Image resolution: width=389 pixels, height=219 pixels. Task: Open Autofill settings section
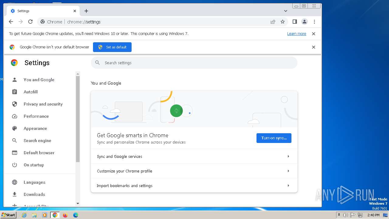[x=31, y=92]
